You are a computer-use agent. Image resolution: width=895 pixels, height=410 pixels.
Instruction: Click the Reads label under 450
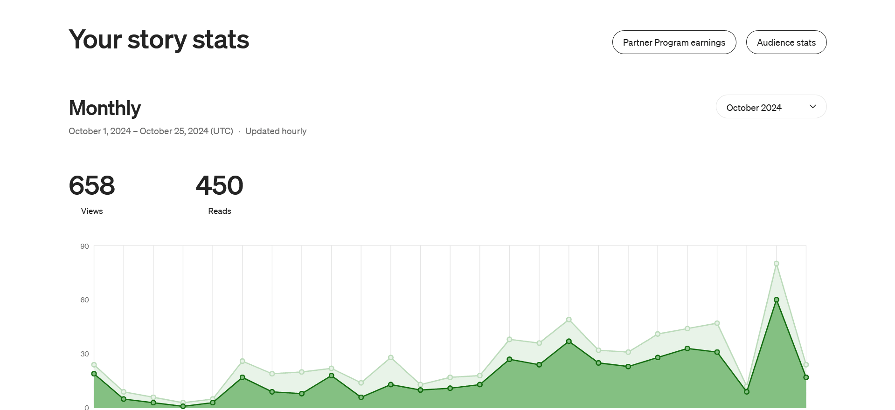[x=220, y=211]
